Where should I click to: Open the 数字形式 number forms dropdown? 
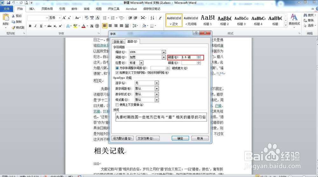[156, 94]
